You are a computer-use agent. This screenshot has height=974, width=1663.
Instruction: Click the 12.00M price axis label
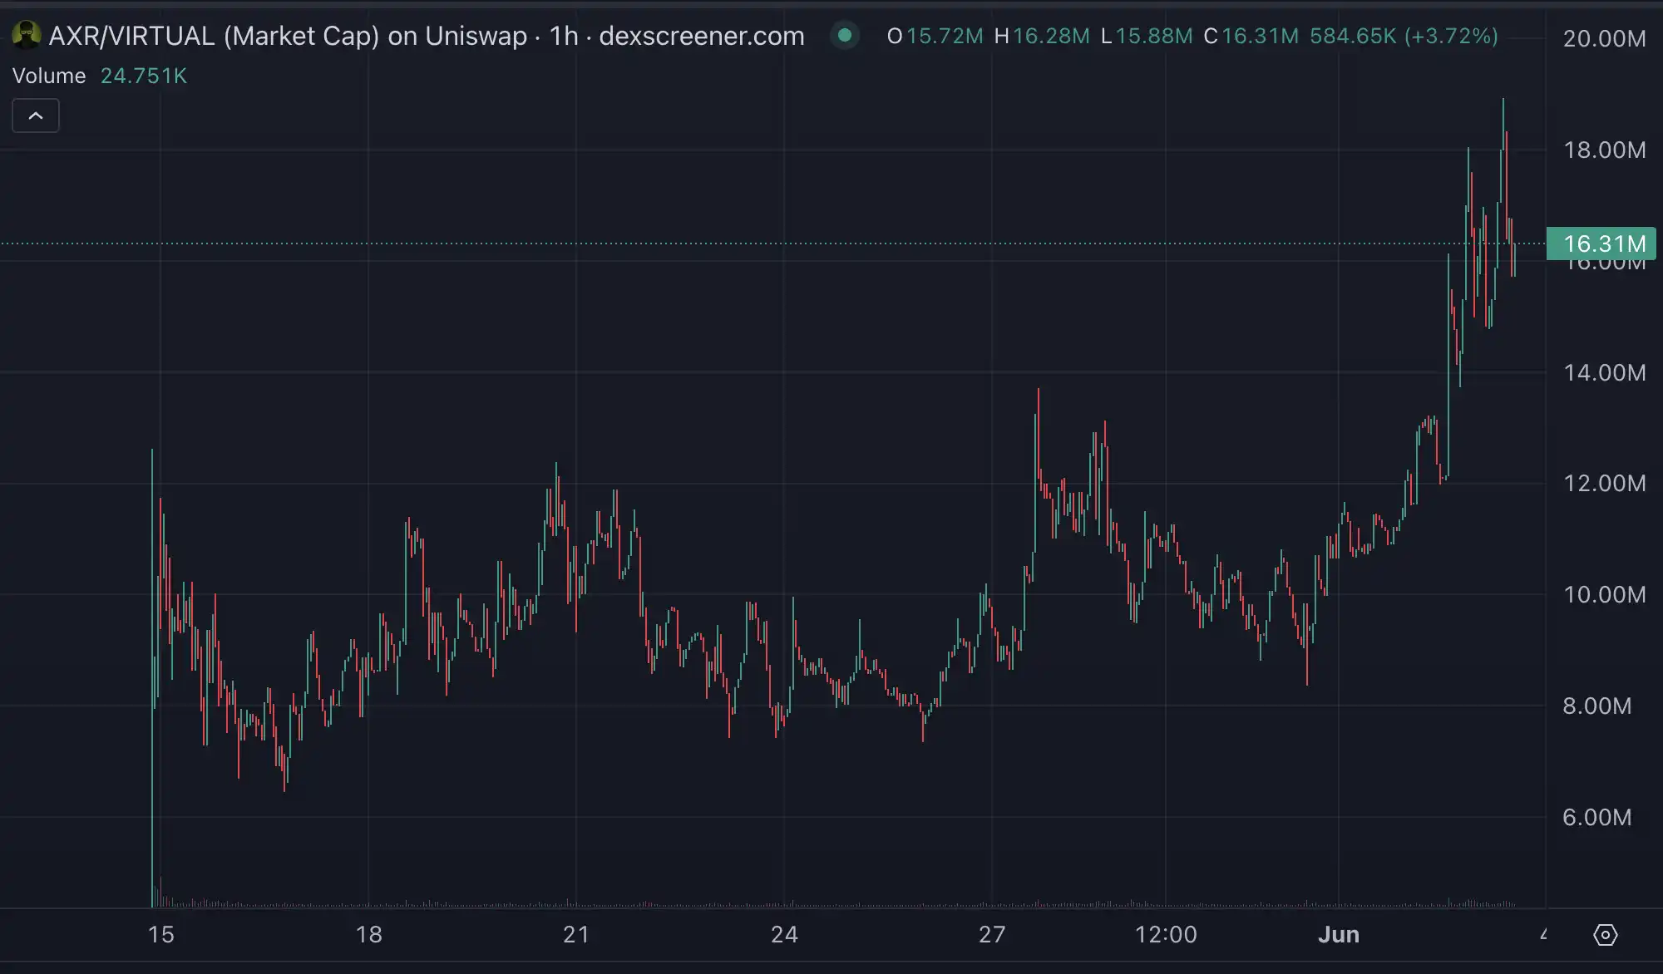click(1603, 483)
